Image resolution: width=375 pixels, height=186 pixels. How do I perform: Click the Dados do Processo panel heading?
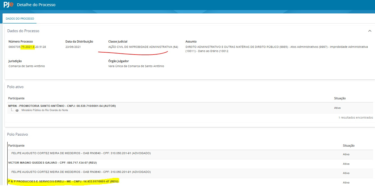tap(23, 31)
